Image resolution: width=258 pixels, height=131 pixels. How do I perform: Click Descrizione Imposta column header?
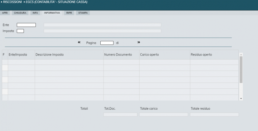pos(50,55)
